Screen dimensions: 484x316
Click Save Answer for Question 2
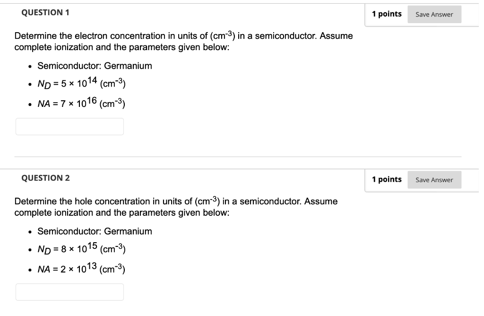[434, 180]
